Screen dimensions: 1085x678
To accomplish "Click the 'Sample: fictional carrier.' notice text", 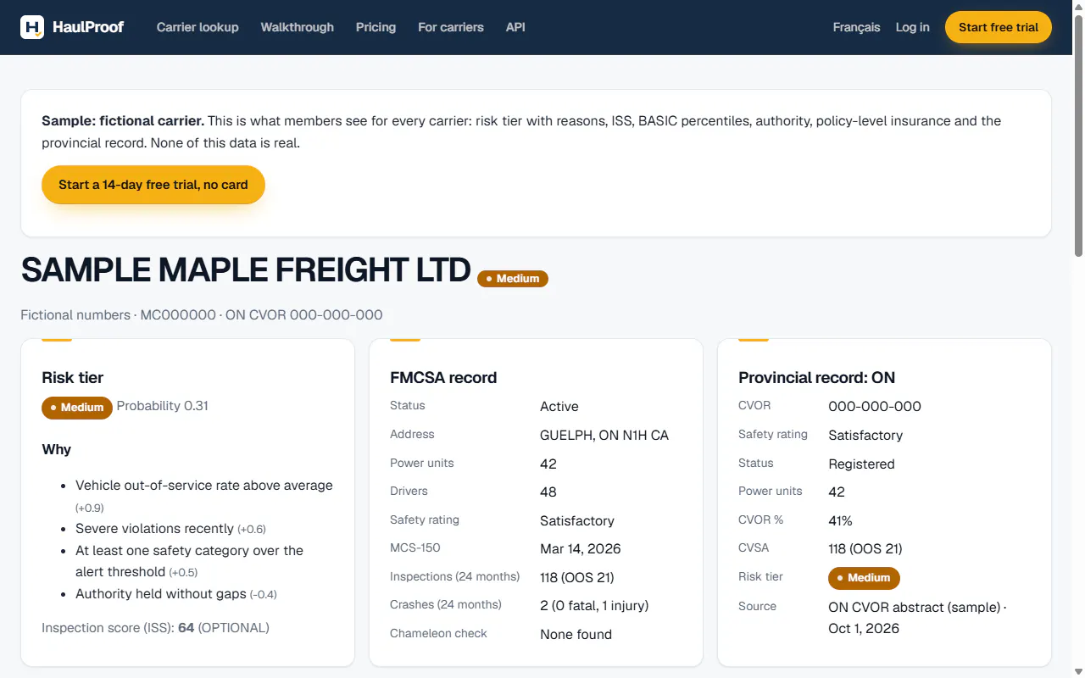I will point(123,121).
